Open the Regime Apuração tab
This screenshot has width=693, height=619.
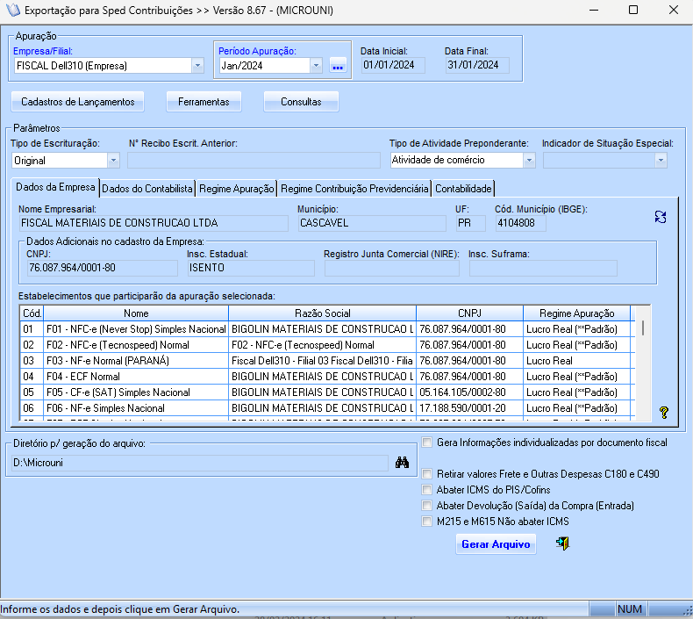[x=237, y=189]
